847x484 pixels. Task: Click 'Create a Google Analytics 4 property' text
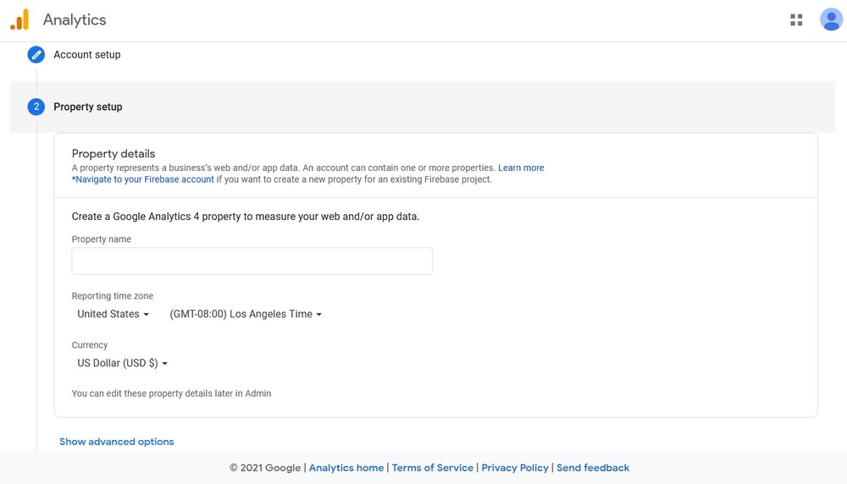pyautogui.click(x=246, y=217)
